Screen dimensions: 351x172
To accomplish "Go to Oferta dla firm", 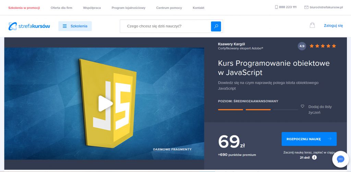I will 61,8.
